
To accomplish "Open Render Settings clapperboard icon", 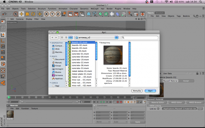I will [82, 14].
